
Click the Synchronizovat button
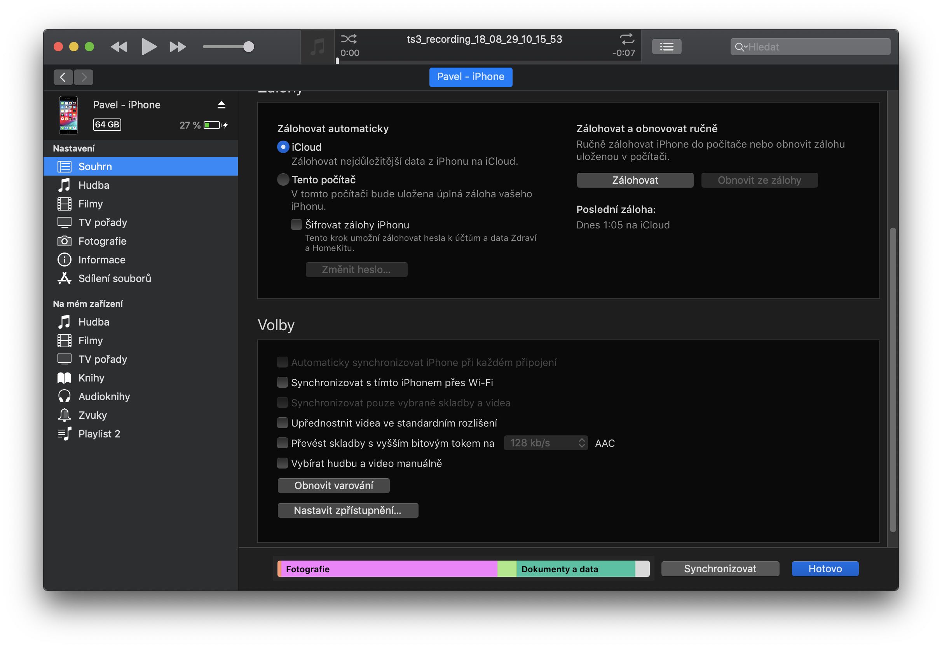tap(720, 569)
